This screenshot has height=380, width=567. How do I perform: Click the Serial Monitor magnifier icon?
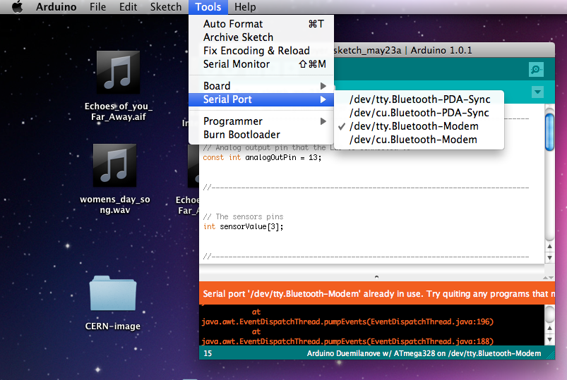(x=536, y=69)
